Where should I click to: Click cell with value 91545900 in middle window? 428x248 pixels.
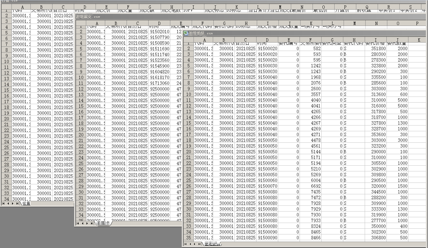click(x=159, y=66)
